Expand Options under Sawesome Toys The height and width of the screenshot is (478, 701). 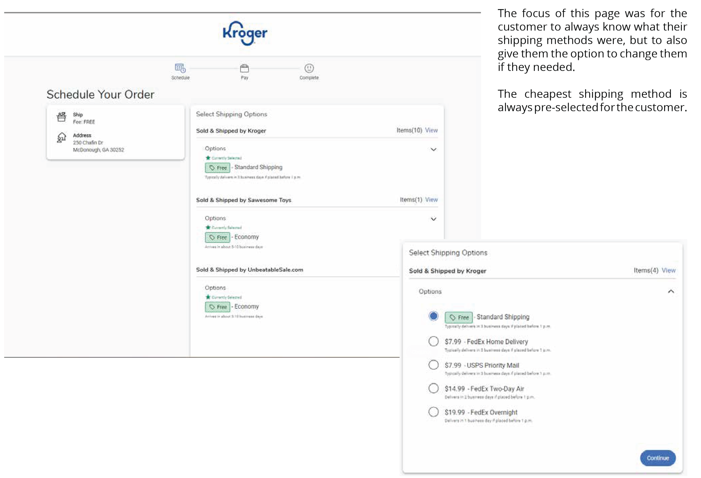click(x=434, y=219)
